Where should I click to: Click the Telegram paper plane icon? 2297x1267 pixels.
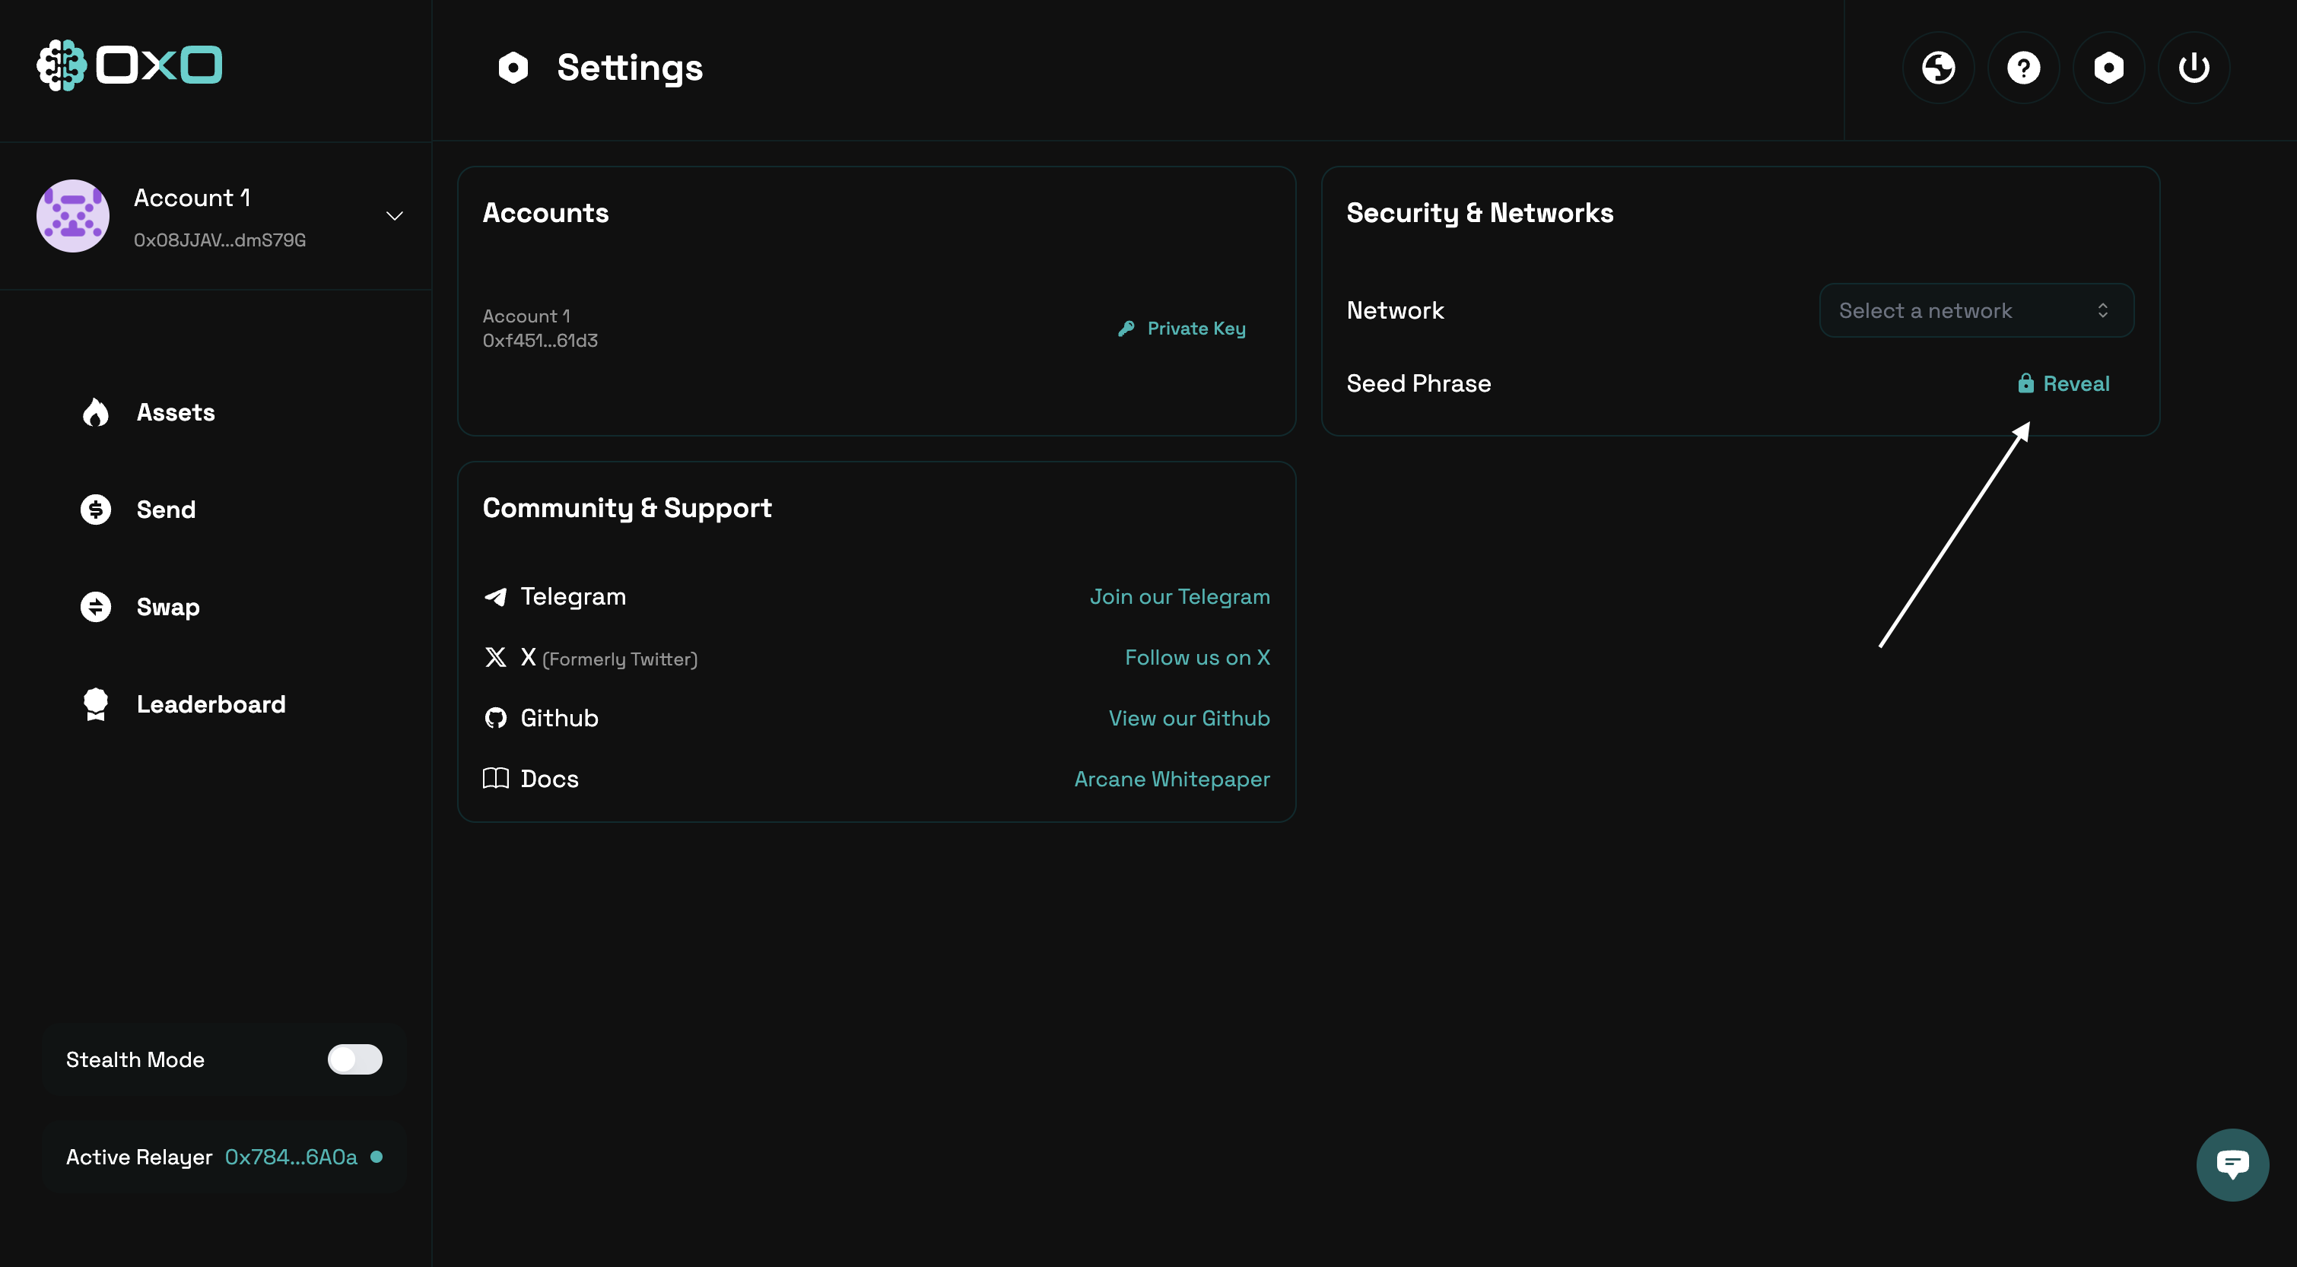pos(495,596)
